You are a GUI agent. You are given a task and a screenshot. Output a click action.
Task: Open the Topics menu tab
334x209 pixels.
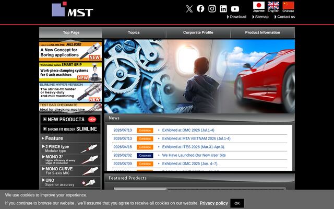(x=134, y=32)
